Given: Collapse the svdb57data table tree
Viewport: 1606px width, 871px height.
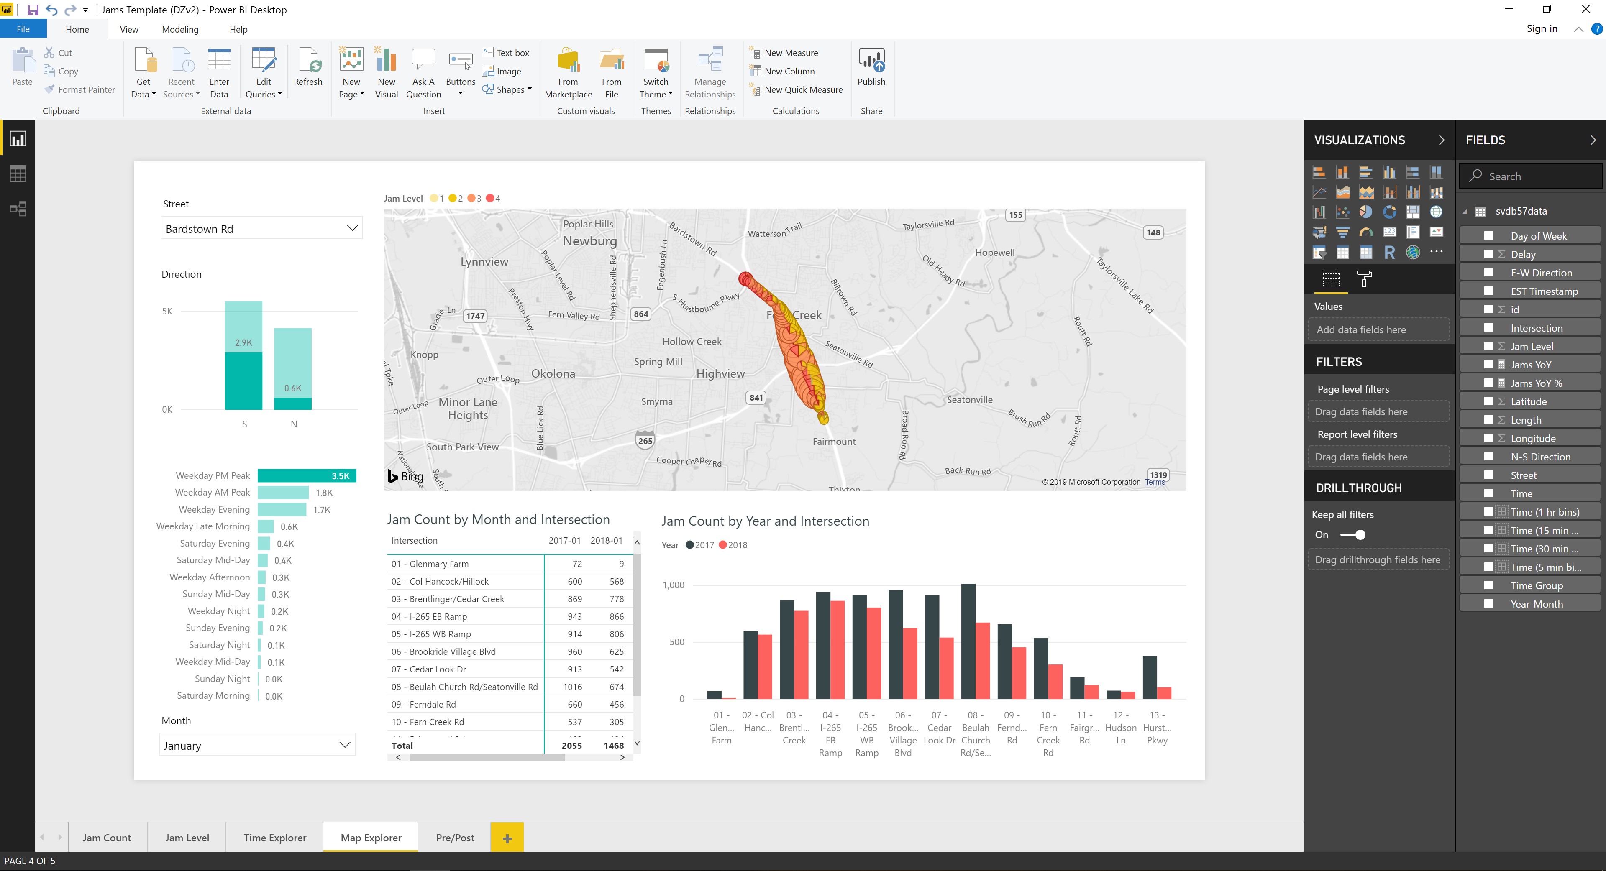Looking at the screenshot, I should point(1465,211).
